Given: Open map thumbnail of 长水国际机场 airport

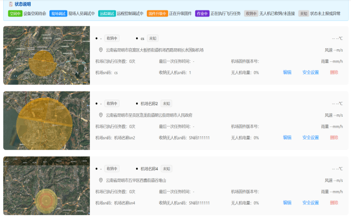Looking at the screenshot, I should 47,55.
